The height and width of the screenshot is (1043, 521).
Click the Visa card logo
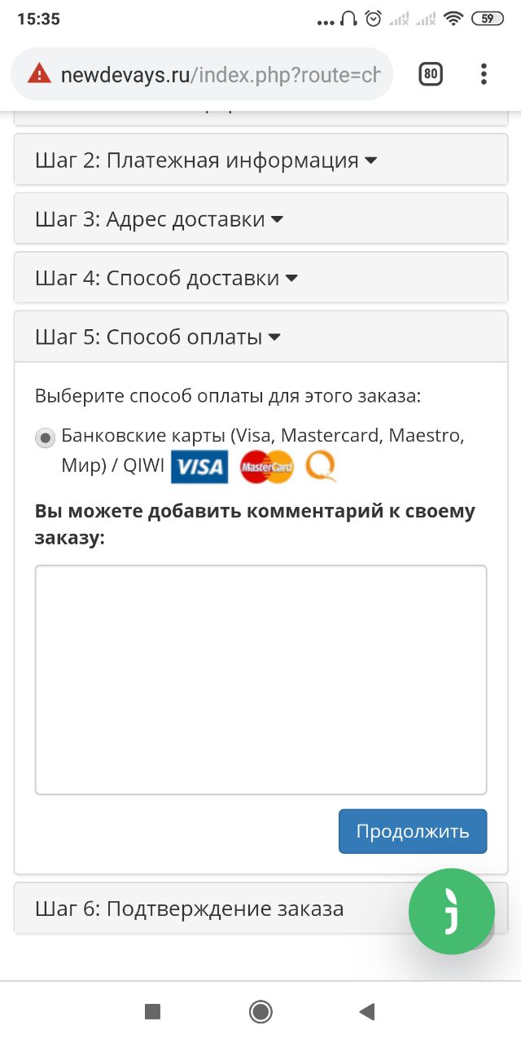[199, 467]
